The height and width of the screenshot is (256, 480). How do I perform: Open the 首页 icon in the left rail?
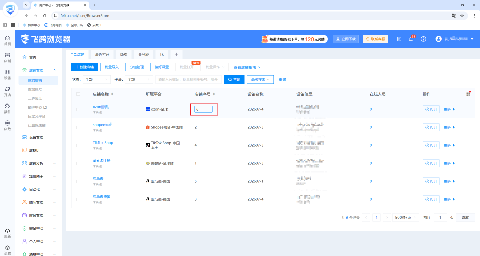7,40
